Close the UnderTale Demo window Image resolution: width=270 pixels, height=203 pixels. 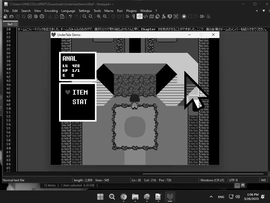tap(213, 35)
